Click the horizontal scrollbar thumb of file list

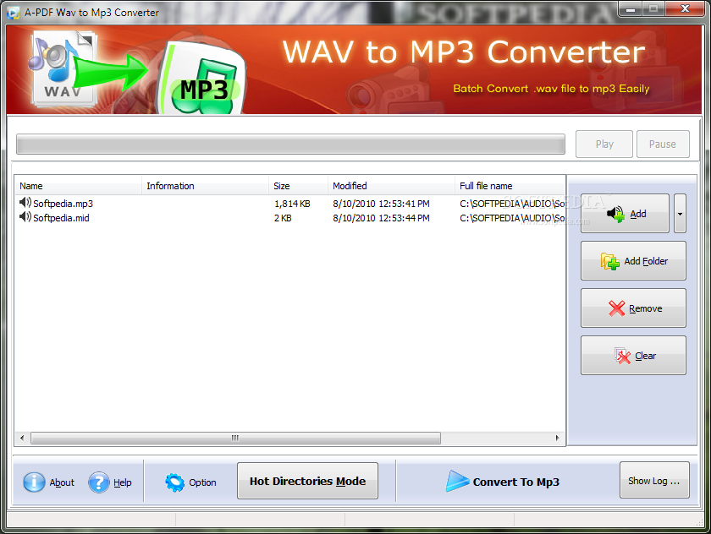click(x=235, y=438)
